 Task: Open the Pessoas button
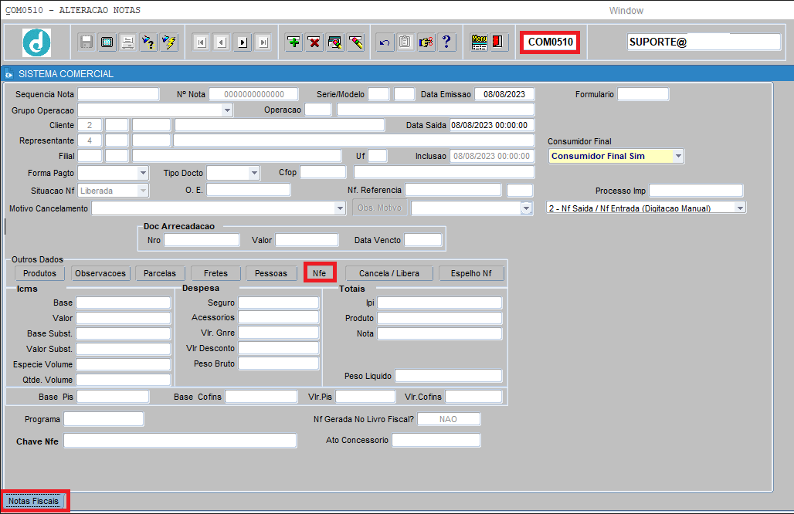271,273
